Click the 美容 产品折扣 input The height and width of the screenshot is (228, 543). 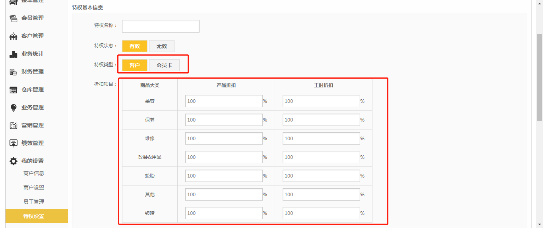point(224,101)
